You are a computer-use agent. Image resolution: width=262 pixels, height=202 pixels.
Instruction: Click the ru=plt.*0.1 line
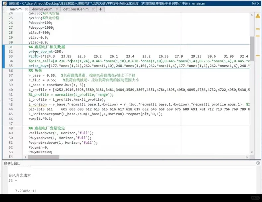point(40,119)
